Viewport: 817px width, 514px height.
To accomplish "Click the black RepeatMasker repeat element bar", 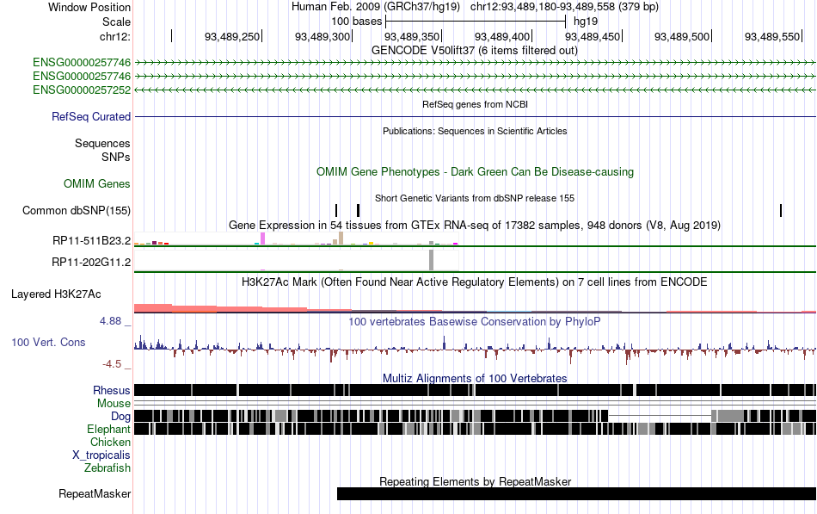I will pos(576,493).
